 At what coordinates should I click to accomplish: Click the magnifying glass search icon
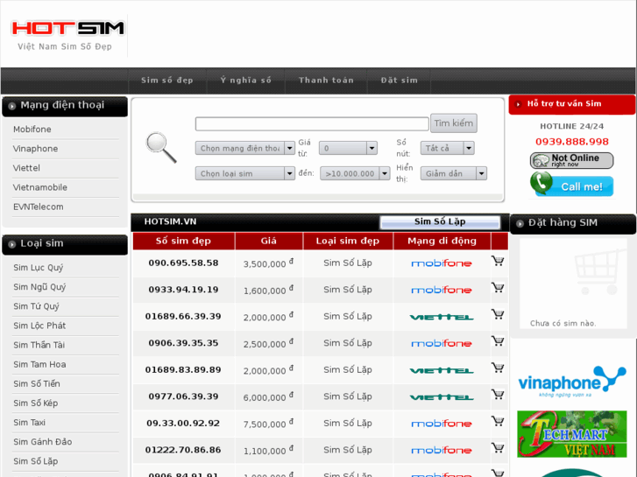(x=161, y=148)
